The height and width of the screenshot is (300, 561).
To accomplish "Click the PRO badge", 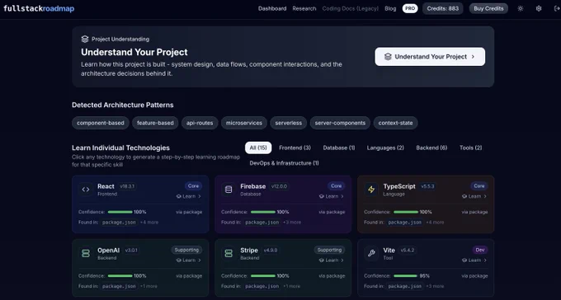I will pyautogui.click(x=410, y=8).
